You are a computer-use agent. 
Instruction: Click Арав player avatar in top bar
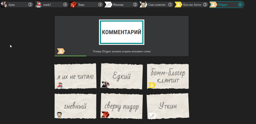click(x=4, y=5)
